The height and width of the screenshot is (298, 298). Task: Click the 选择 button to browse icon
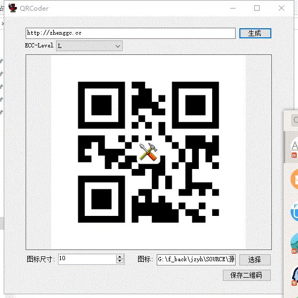255,260
